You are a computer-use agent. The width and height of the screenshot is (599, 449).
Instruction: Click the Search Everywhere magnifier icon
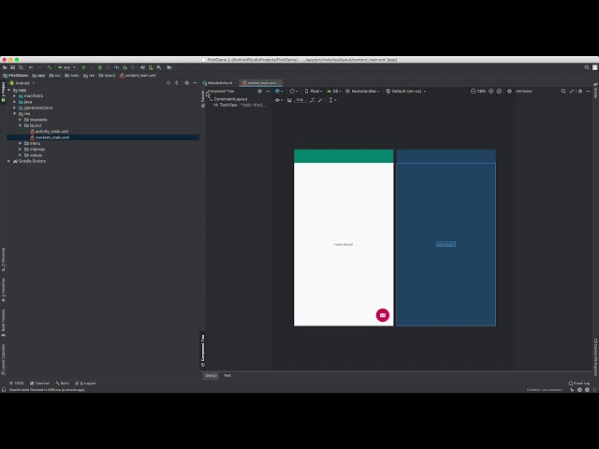[587, 67]
